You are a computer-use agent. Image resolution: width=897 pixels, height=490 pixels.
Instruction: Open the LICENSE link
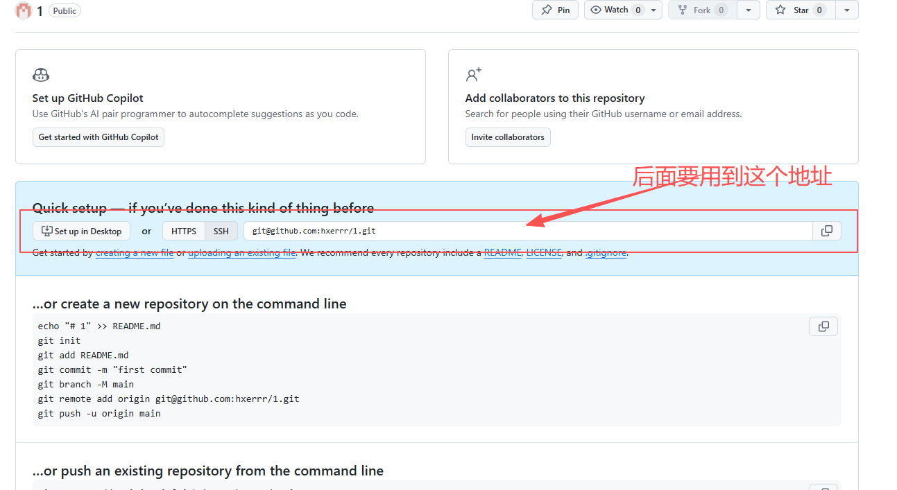click(x=544, y=253)
